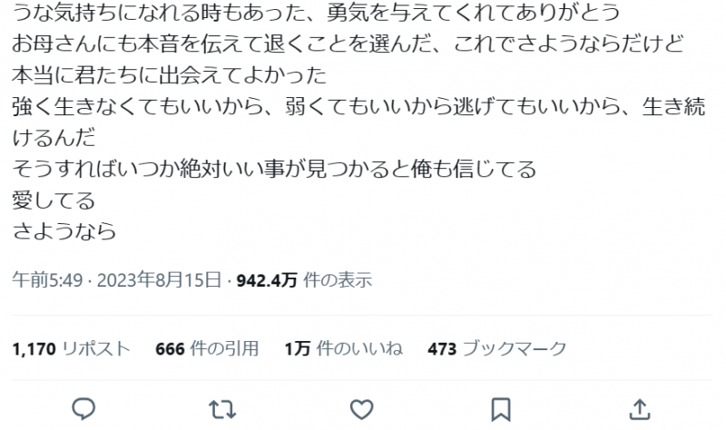Screen dimensions: 726x430
Task: Open the 1,170 リポスト list
Action: pos(71,348)
